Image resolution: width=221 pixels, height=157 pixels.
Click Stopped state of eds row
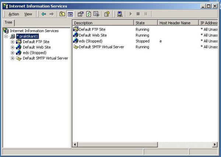(x=143, y=41)
